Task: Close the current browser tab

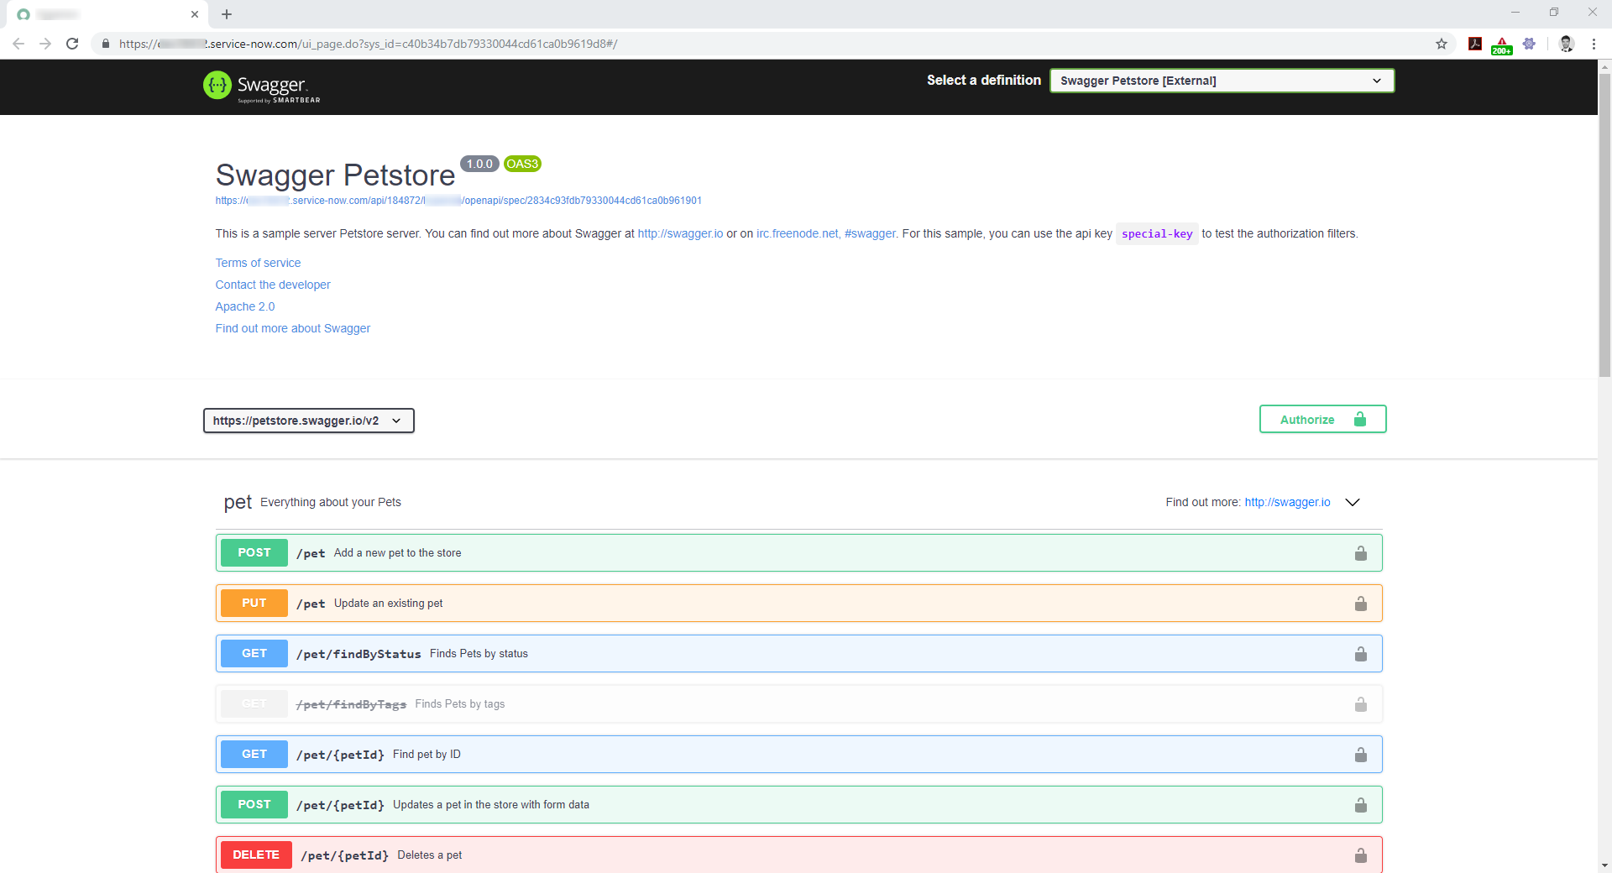Action: (195, 14)
